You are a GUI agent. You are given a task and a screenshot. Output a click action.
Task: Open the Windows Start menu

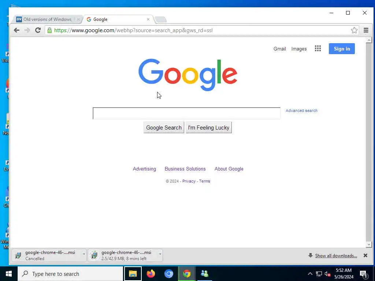[x=9, y=274]
